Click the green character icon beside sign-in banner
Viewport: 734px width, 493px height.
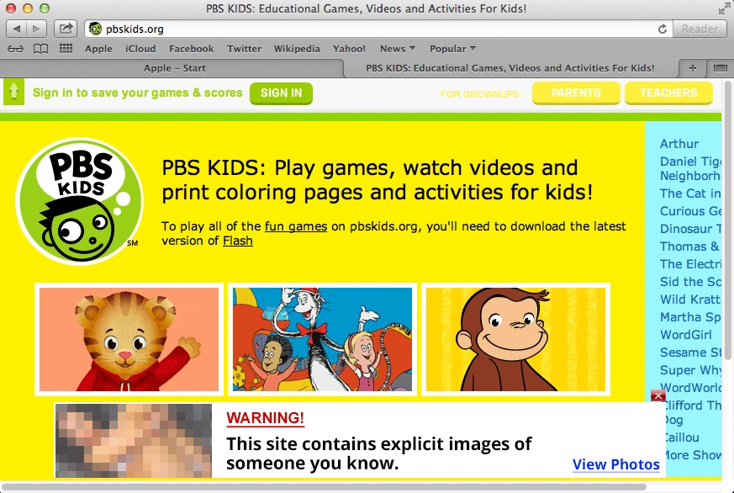tap(13, 93)
